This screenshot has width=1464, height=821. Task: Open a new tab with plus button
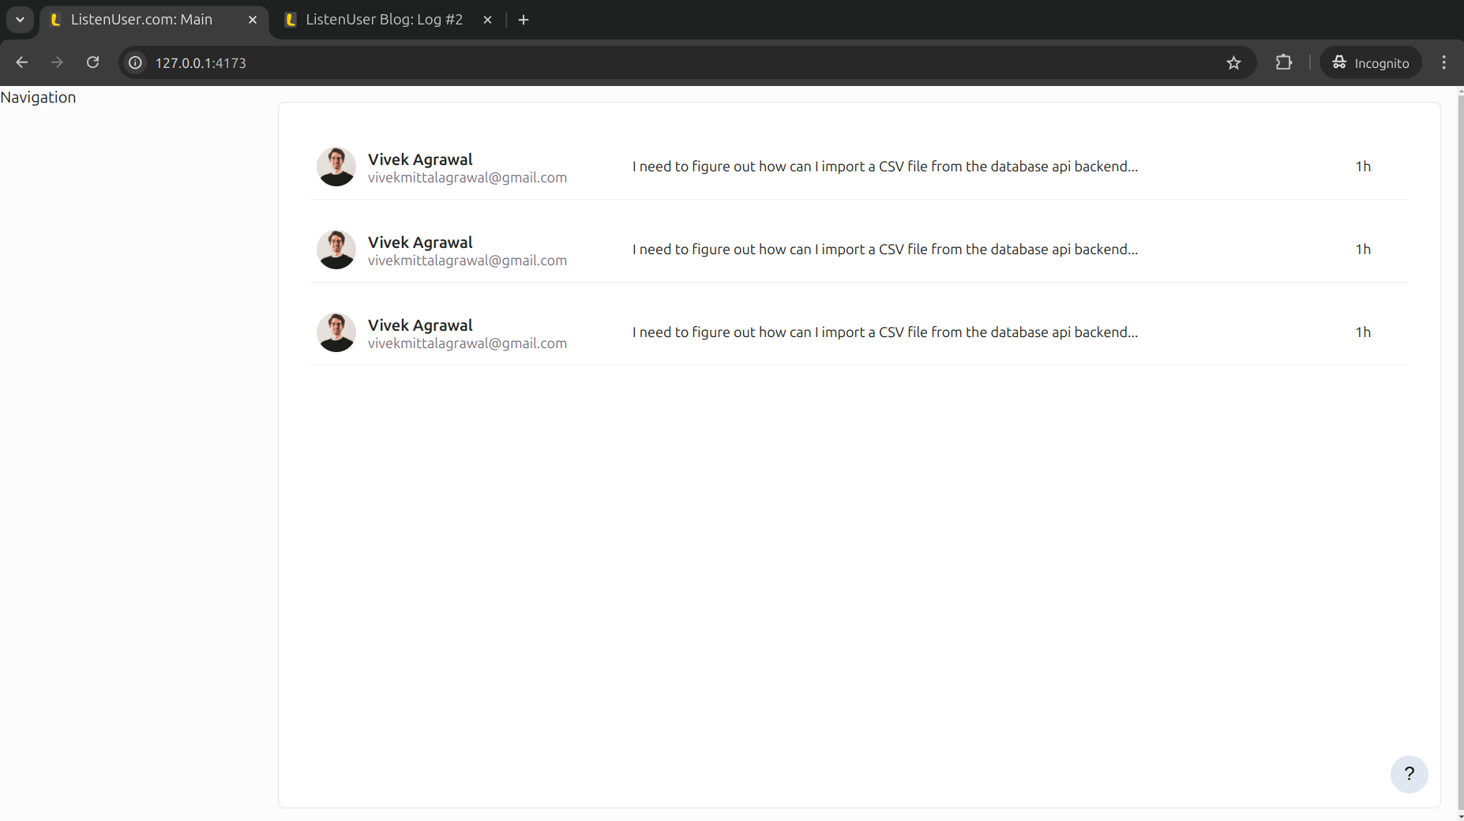pyautogui.click(x=524, y=20)
